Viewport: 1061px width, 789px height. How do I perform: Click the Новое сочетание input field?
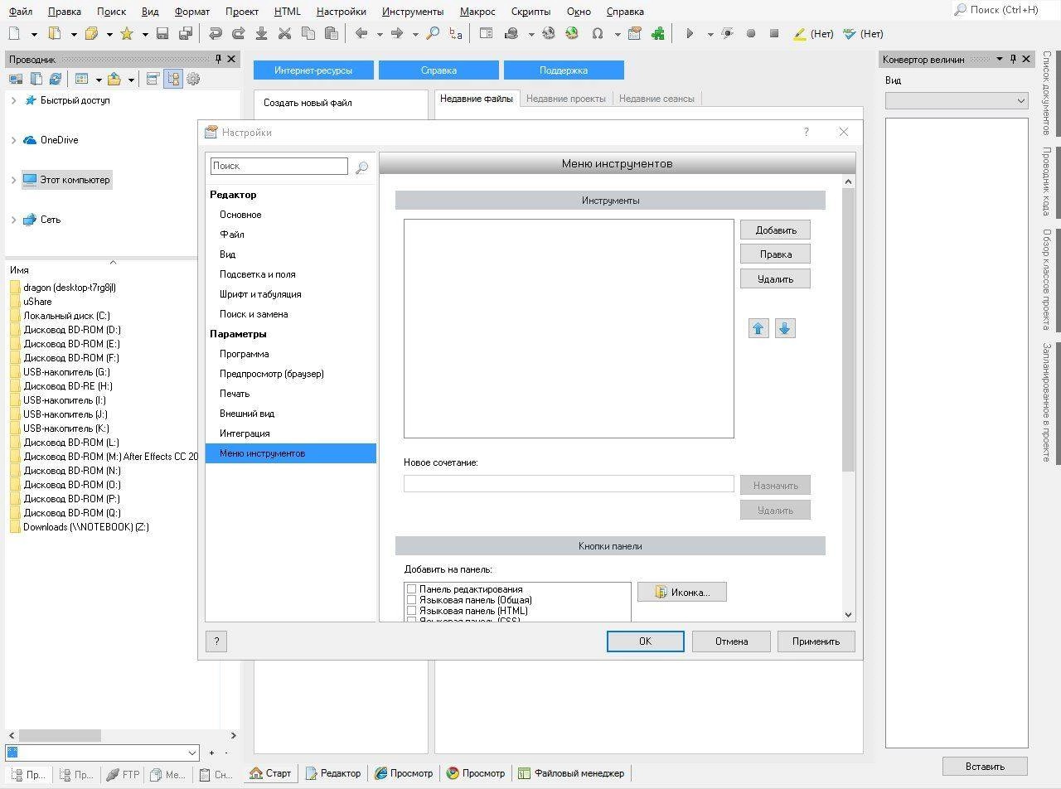569,483
